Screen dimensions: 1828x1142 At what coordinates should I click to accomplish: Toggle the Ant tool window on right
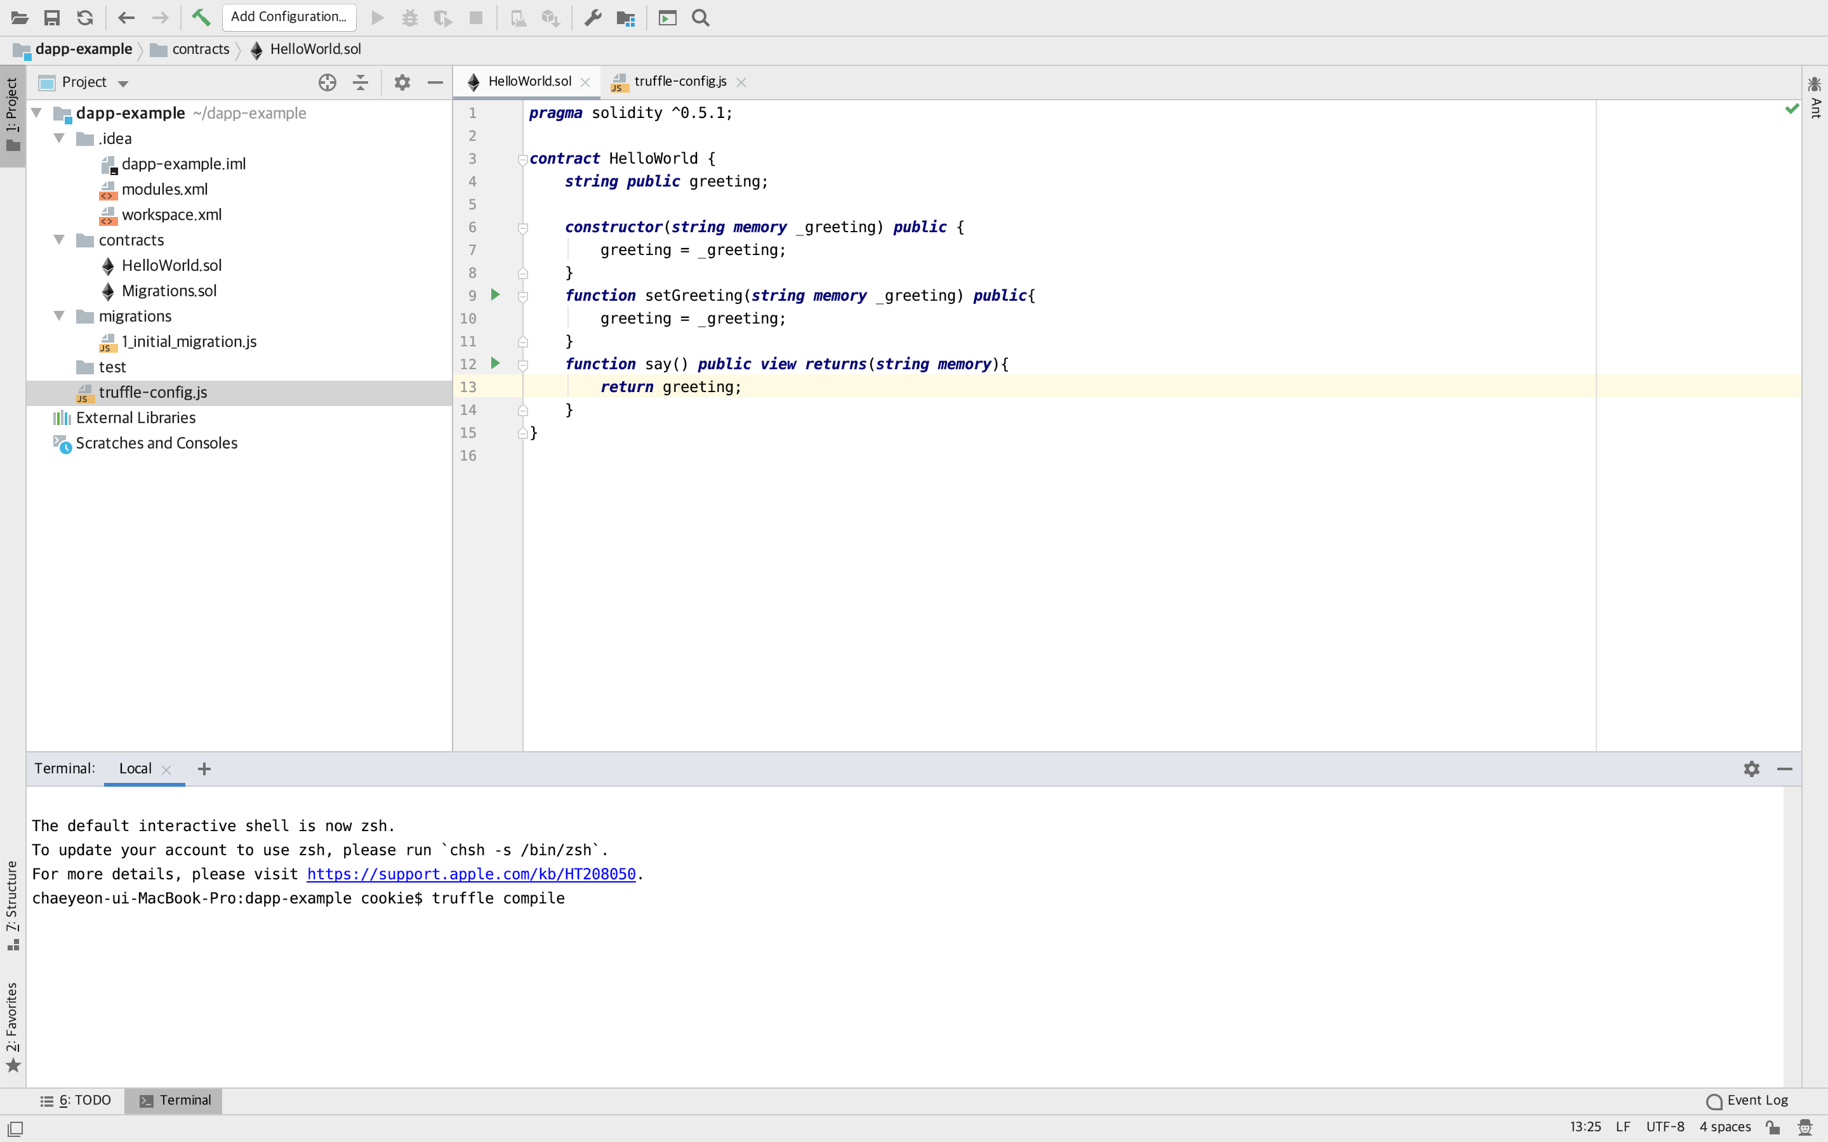click(x=1815, y=98)
